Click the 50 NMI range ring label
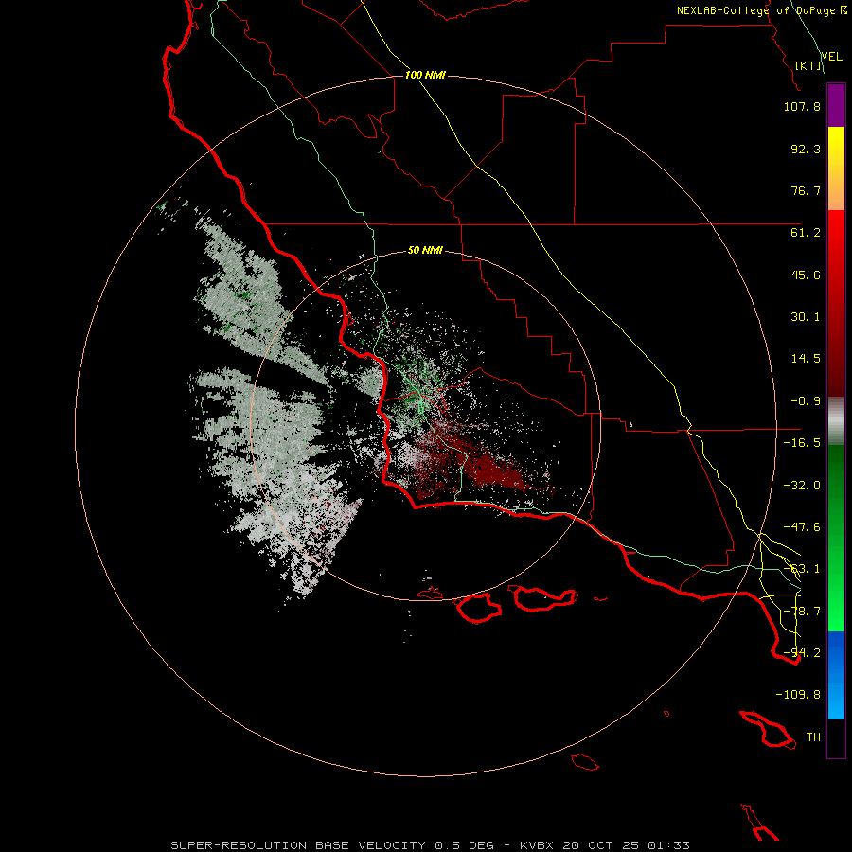This screenshot has height=852, width=852. 425,251
